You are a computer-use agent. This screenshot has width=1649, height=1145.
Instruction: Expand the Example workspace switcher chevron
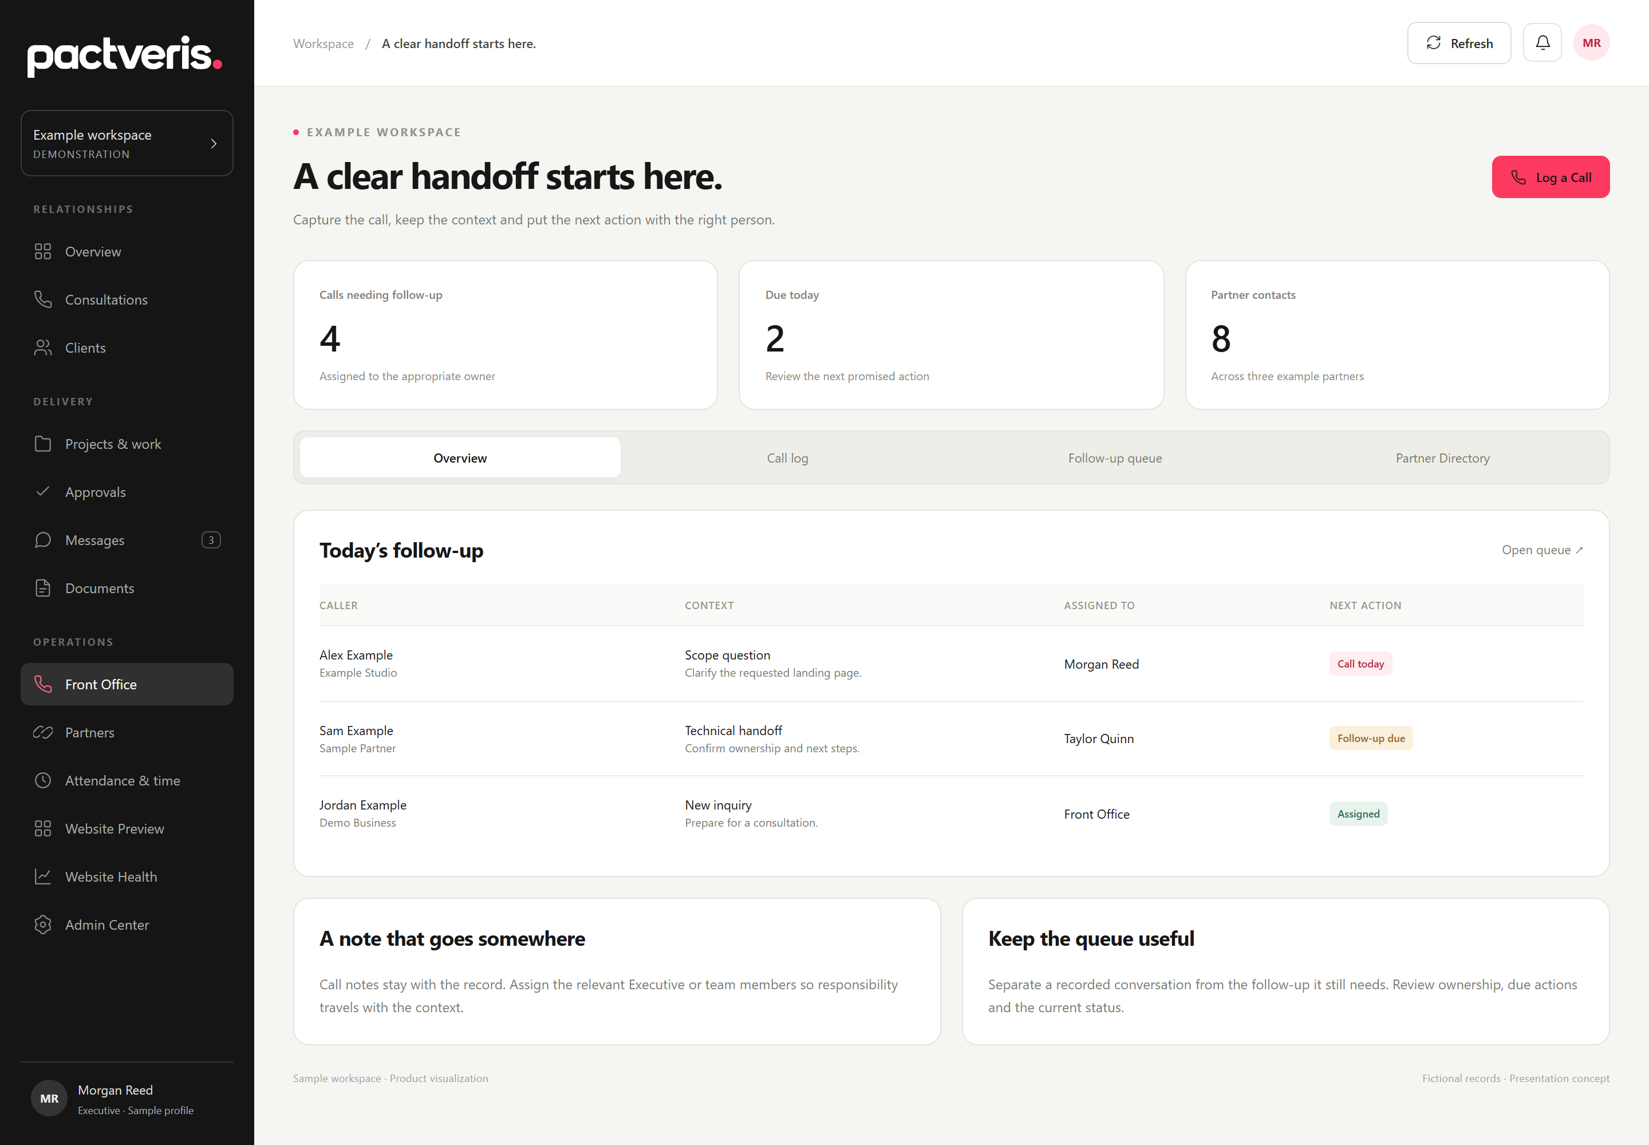(x=214, y=144)
